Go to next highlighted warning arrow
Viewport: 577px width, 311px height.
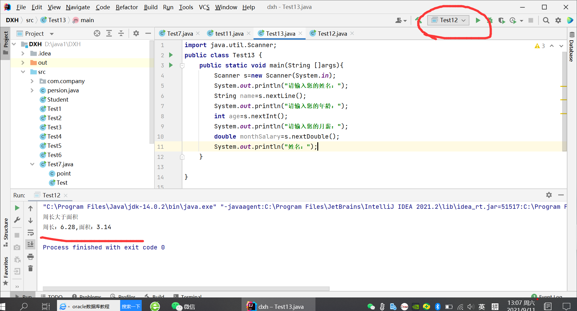click(561, 46)
